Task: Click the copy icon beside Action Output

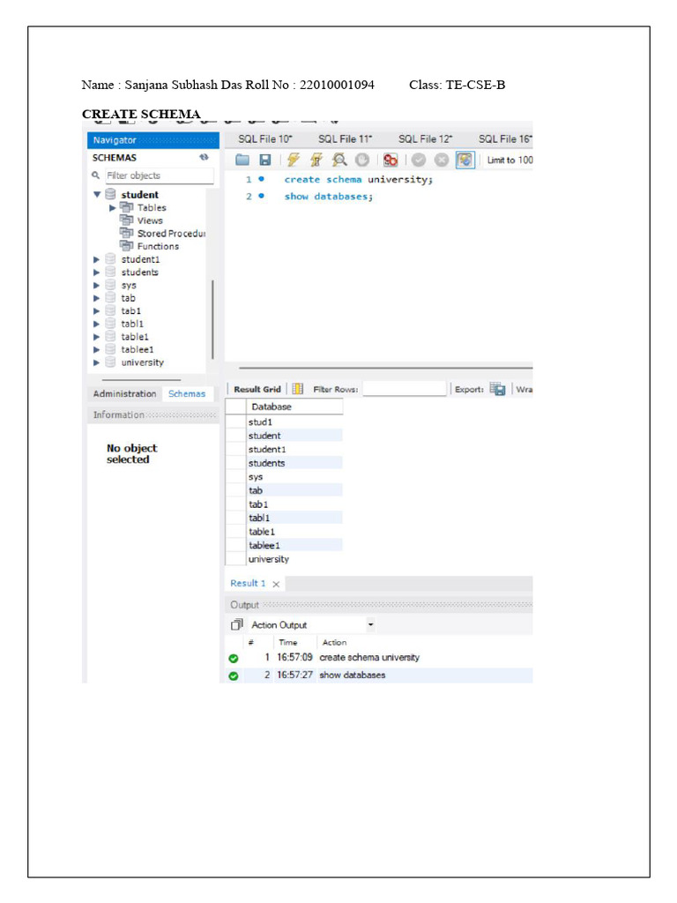Action: (x=236, y=625)
